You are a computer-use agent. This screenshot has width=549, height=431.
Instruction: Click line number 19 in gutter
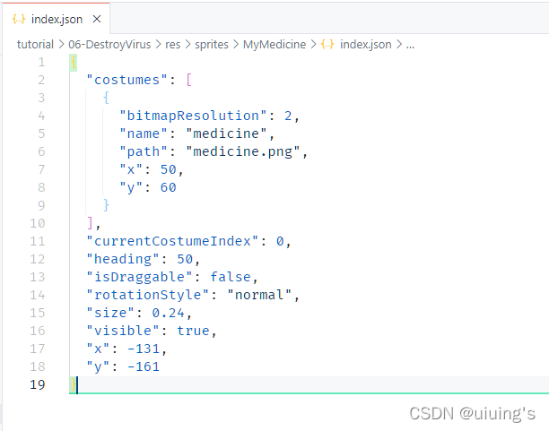[38, 384]
